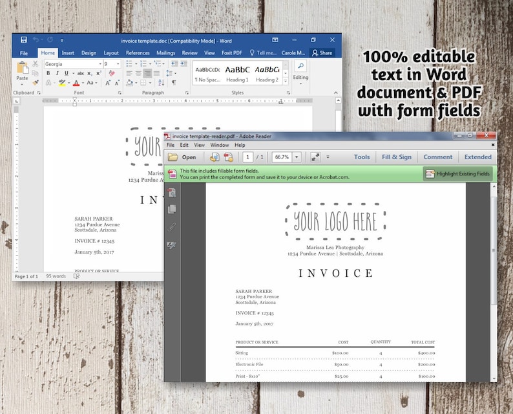Click Highlight Existing Fields button

pos(457,174)
